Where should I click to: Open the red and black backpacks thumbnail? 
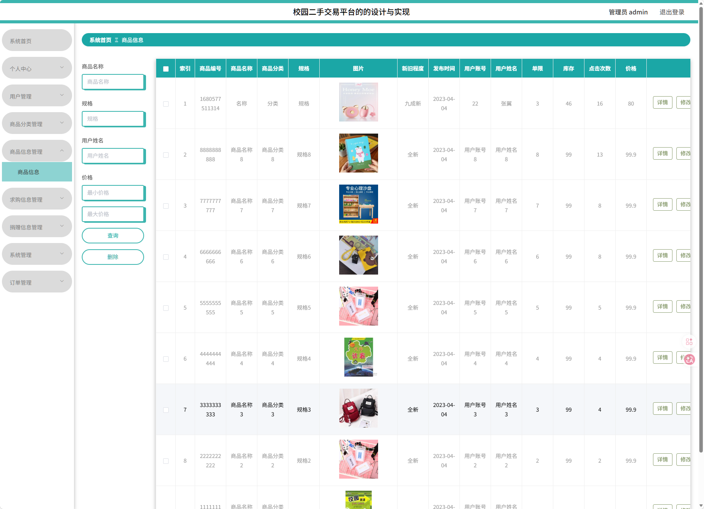click(x=359, y=408)
